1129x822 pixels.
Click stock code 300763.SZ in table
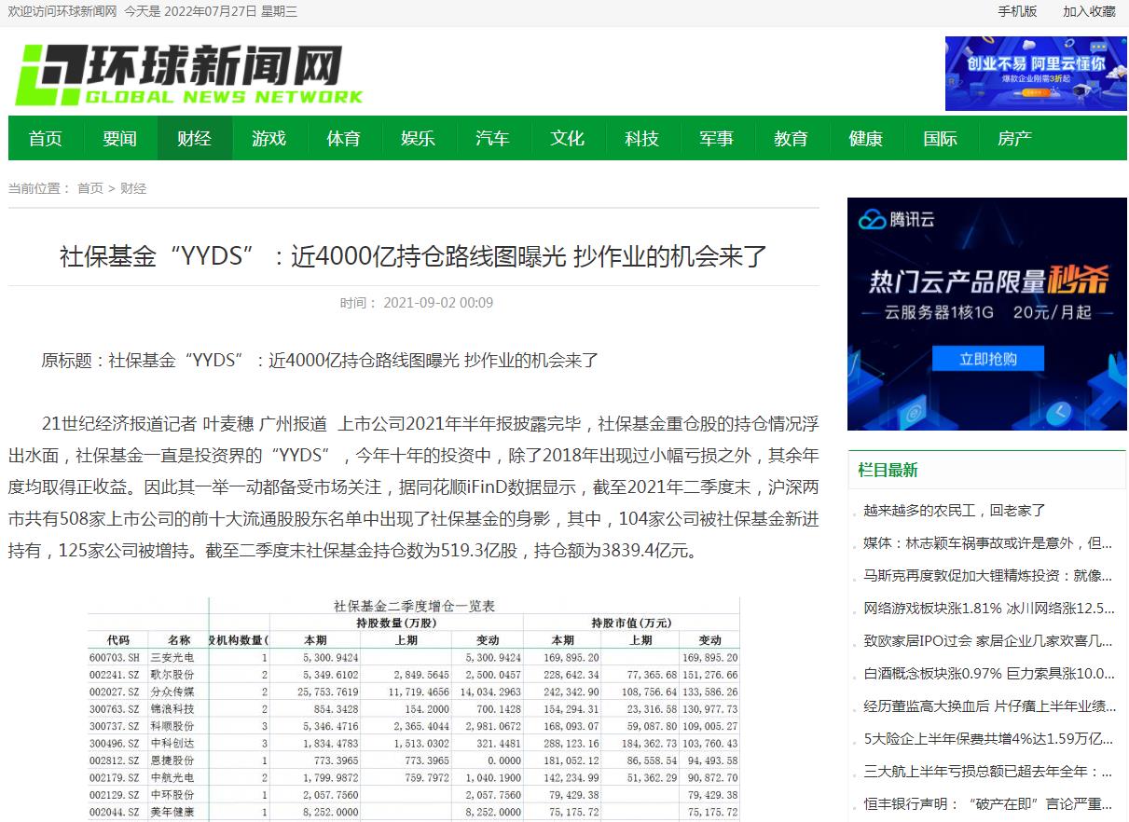pyautogui.click(x=114, y=709)
